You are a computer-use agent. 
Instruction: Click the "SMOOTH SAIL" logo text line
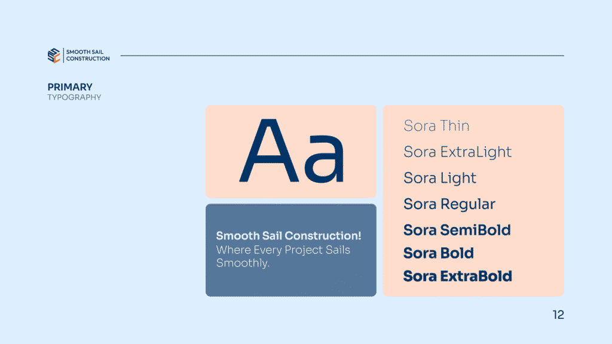(85, 53)
